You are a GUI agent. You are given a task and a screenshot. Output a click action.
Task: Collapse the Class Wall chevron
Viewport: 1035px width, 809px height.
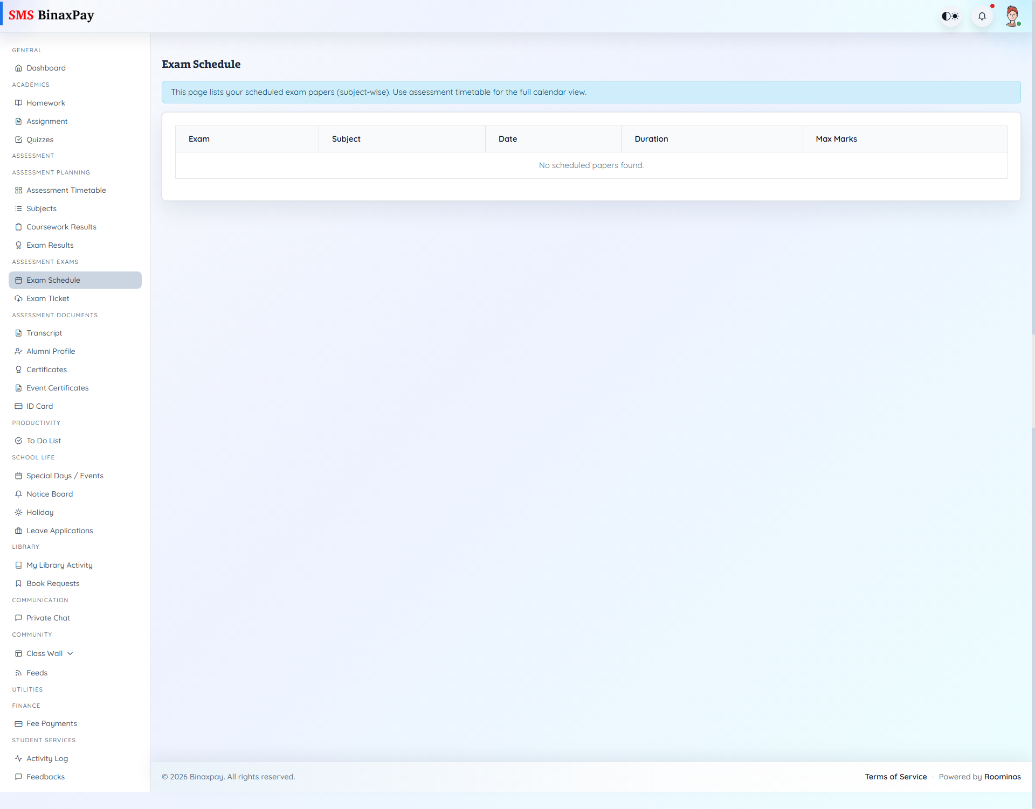71,653
